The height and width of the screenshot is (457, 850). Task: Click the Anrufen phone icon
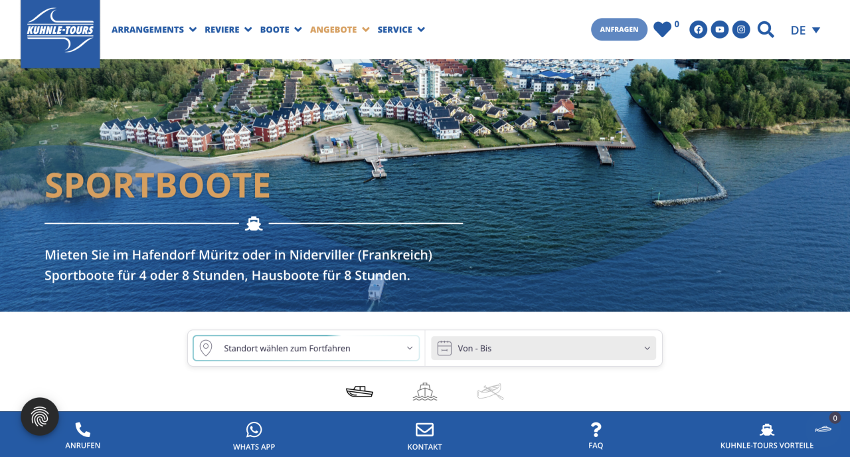click(83, 430)
